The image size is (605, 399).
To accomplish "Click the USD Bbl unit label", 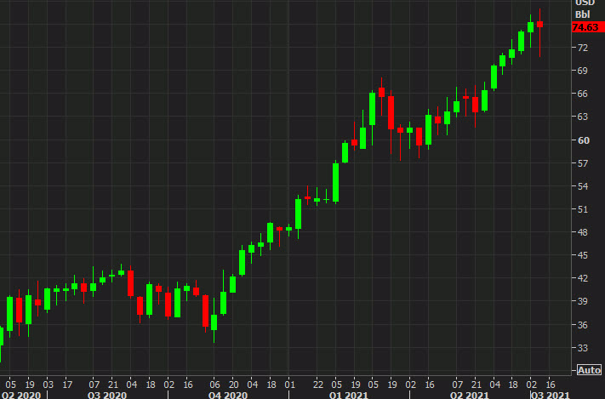I will (581, 9).
